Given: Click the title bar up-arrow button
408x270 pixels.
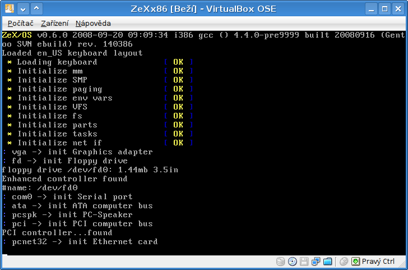Looking at the screenshot, I should (36, 9).
